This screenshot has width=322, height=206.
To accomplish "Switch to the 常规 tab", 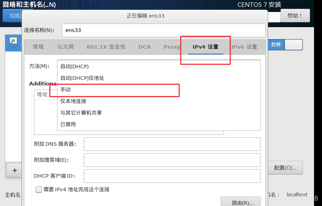I will (x=38, y=47).
